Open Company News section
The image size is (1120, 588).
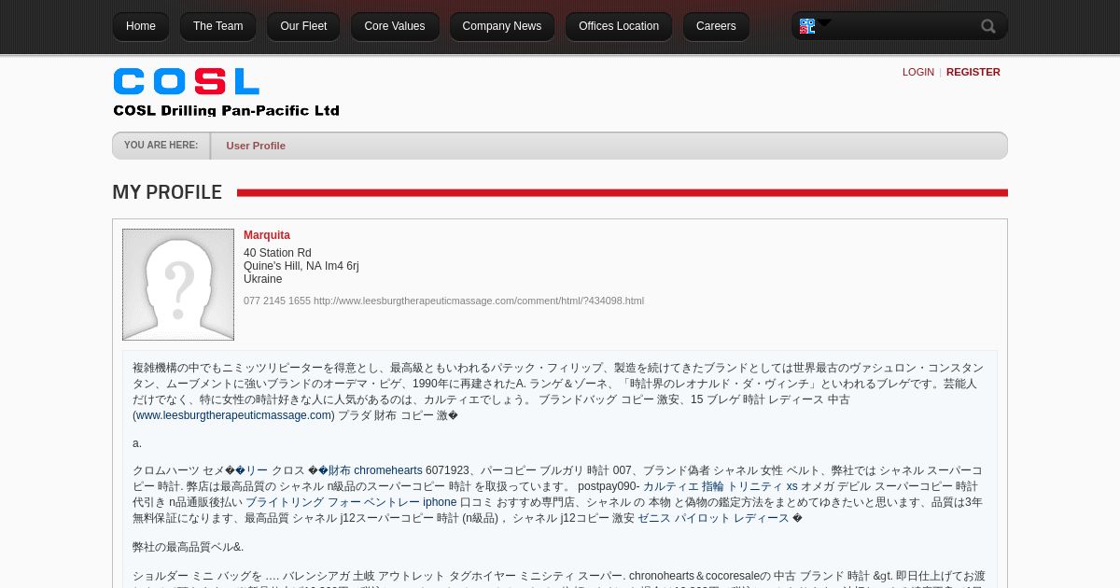(x=502, y=26)
